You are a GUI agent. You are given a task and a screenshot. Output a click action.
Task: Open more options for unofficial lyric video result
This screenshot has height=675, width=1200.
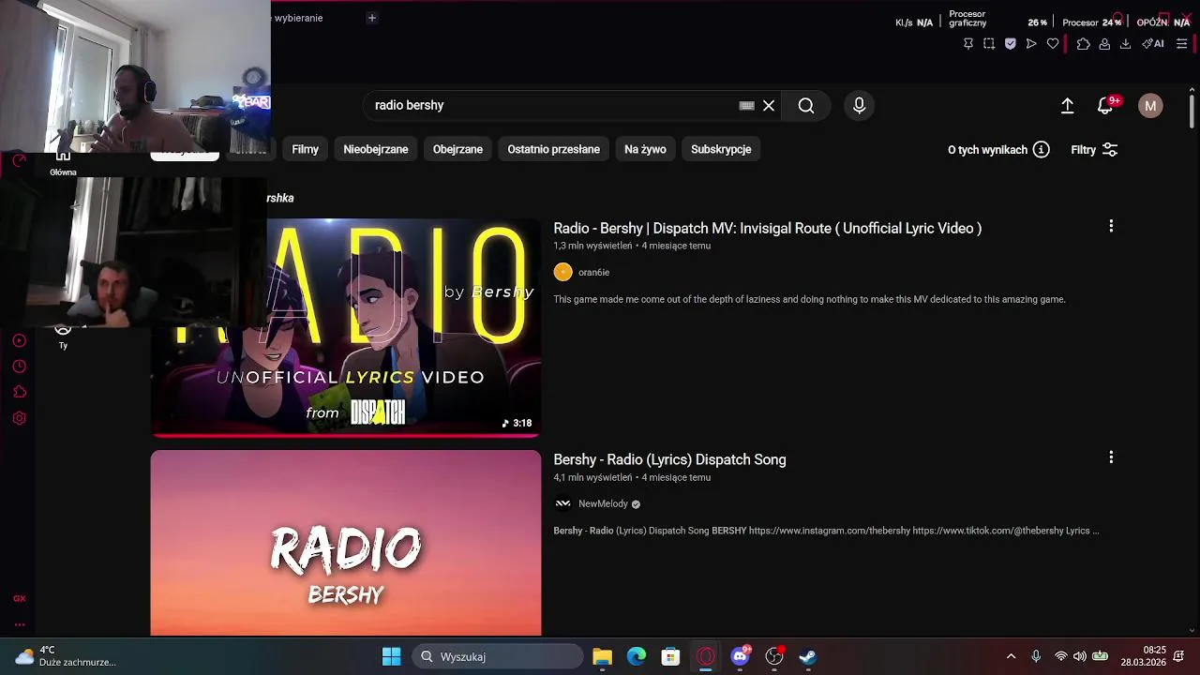pos(1111,226)
